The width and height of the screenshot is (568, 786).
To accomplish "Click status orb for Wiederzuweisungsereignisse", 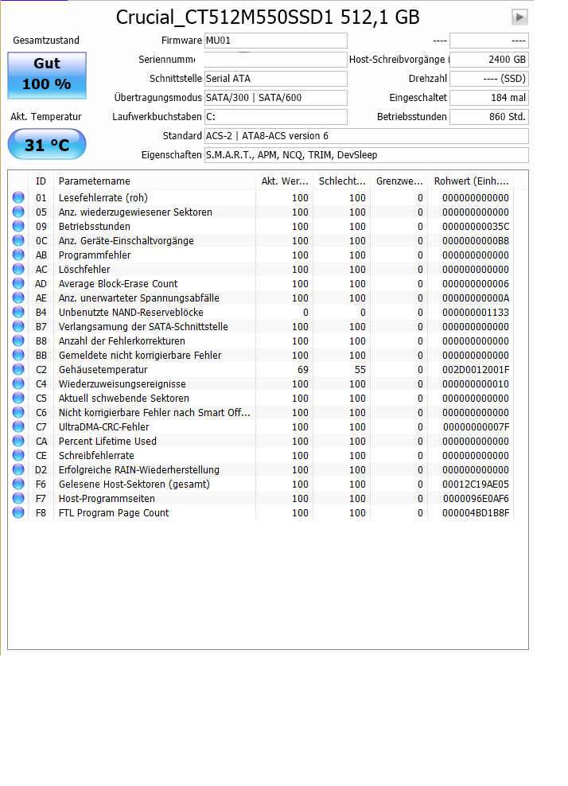I will [18, 383].
